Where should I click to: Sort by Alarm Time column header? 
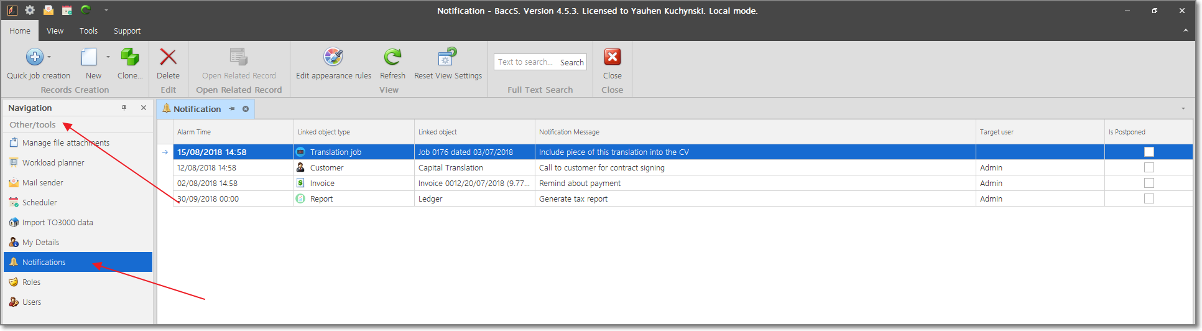coord(233,132)
